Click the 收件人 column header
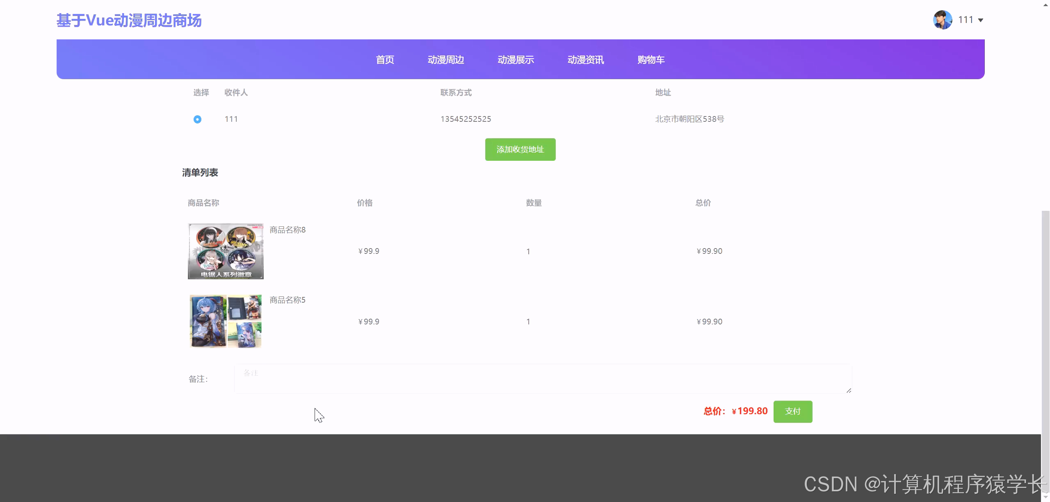 [236, 93]
